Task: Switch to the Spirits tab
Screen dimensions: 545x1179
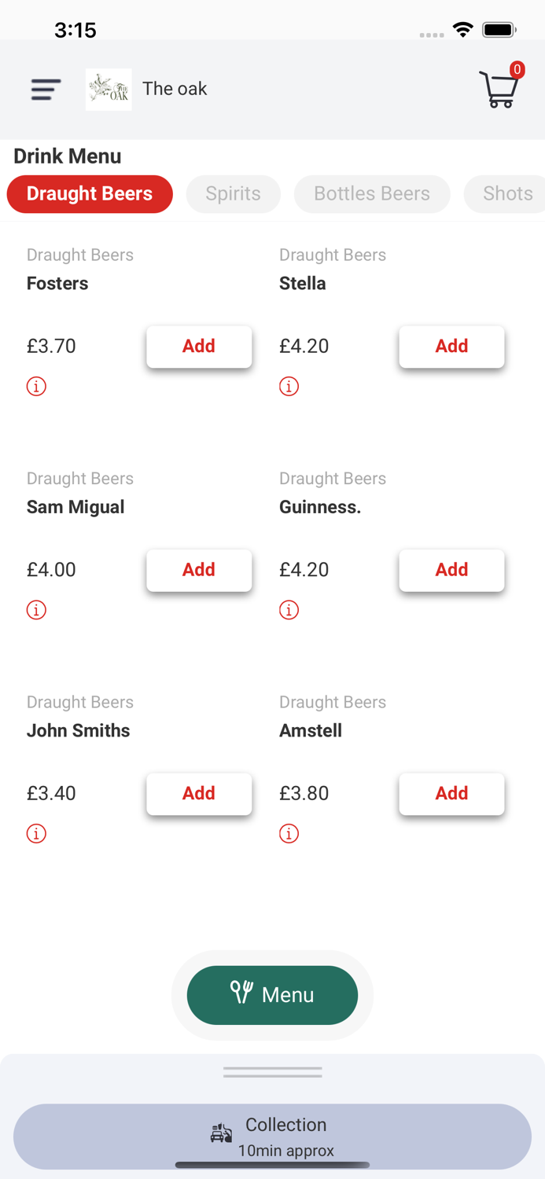Action: 233,194
